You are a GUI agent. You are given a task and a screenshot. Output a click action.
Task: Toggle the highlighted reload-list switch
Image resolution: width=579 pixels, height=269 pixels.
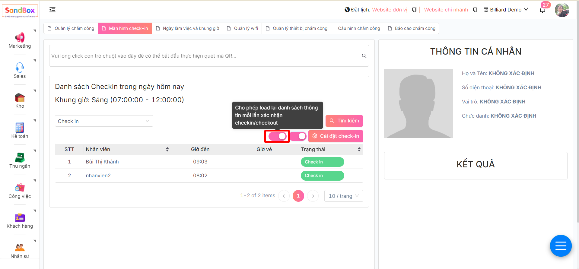[277, 136]
